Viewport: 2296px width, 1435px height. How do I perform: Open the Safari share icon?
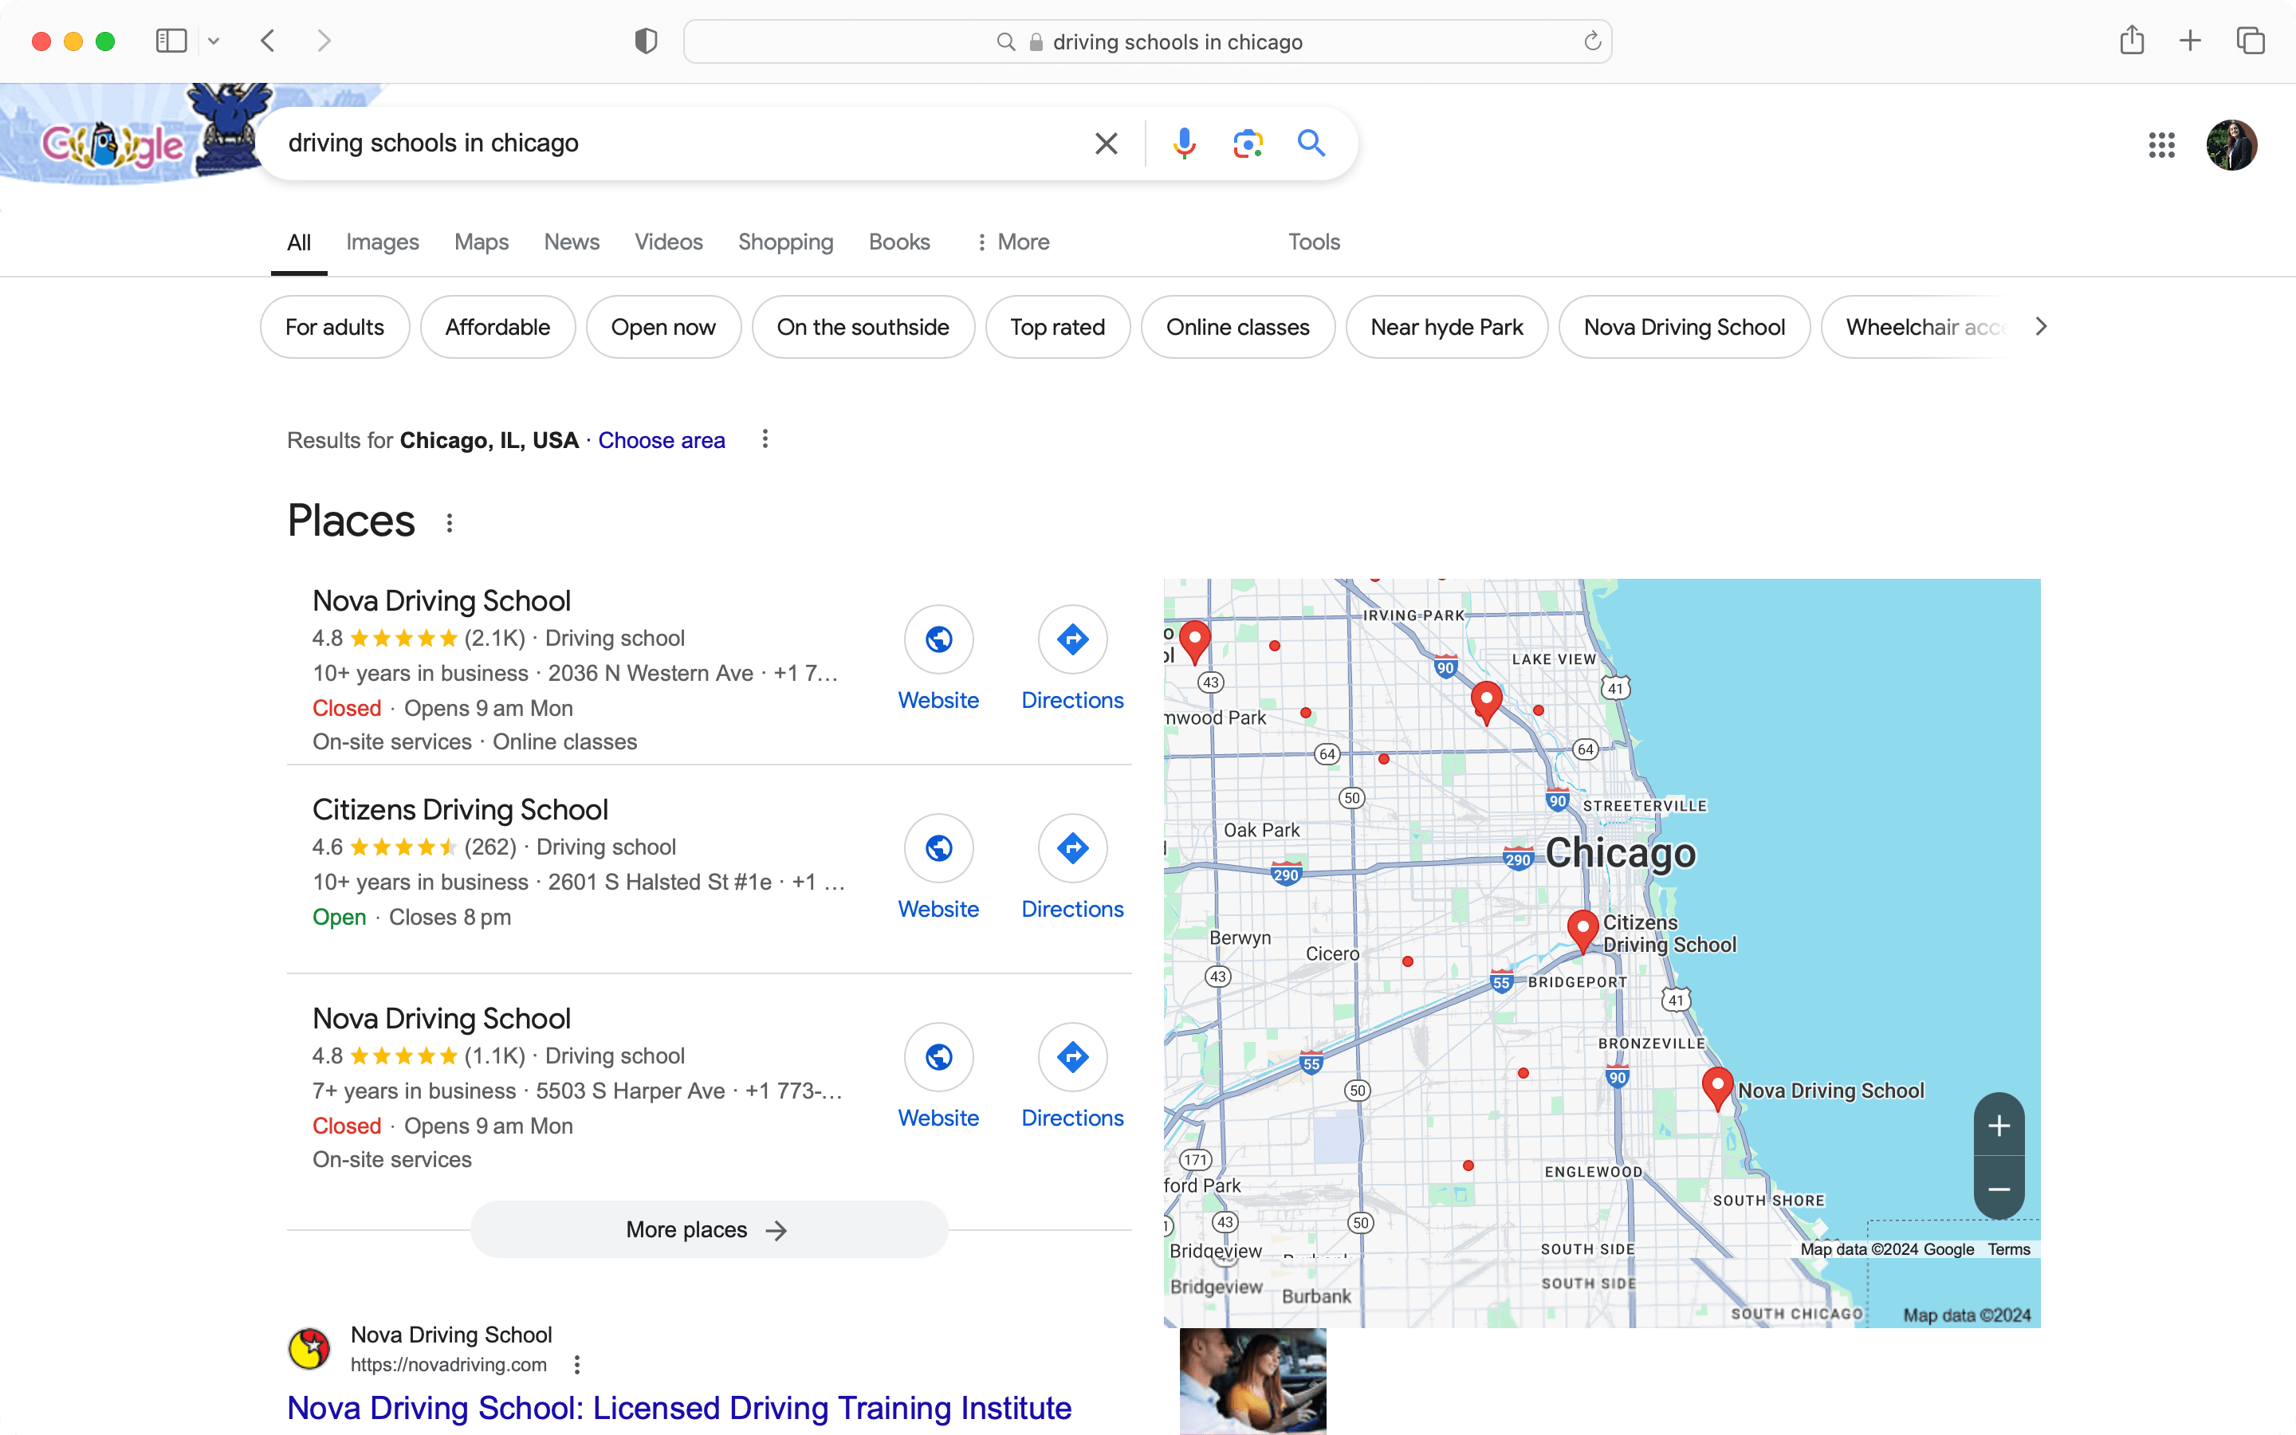[2132, 40]
